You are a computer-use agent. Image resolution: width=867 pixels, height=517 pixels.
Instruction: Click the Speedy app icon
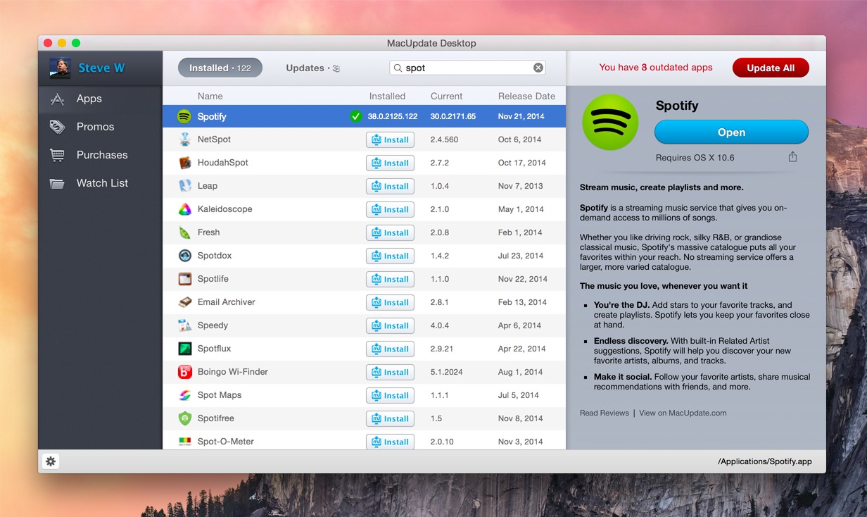click(x=184, y=325)
